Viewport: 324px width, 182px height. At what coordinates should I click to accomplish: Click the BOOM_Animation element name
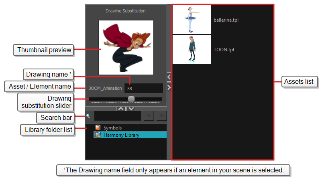pyautogui.click(x=105, y=88)
